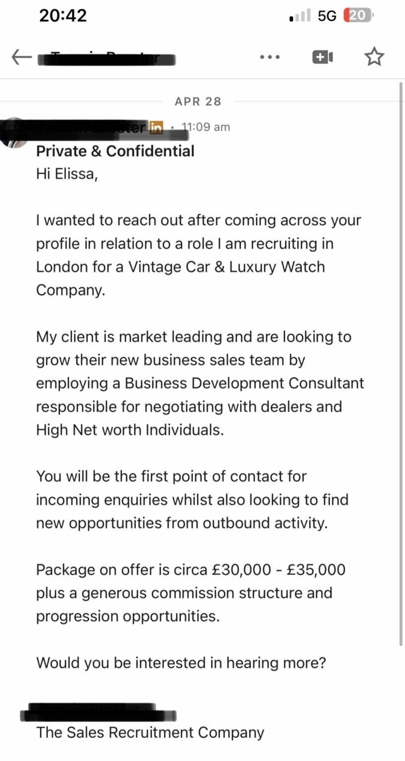Tap the 20:42 status bar clock

pos(63,15)
